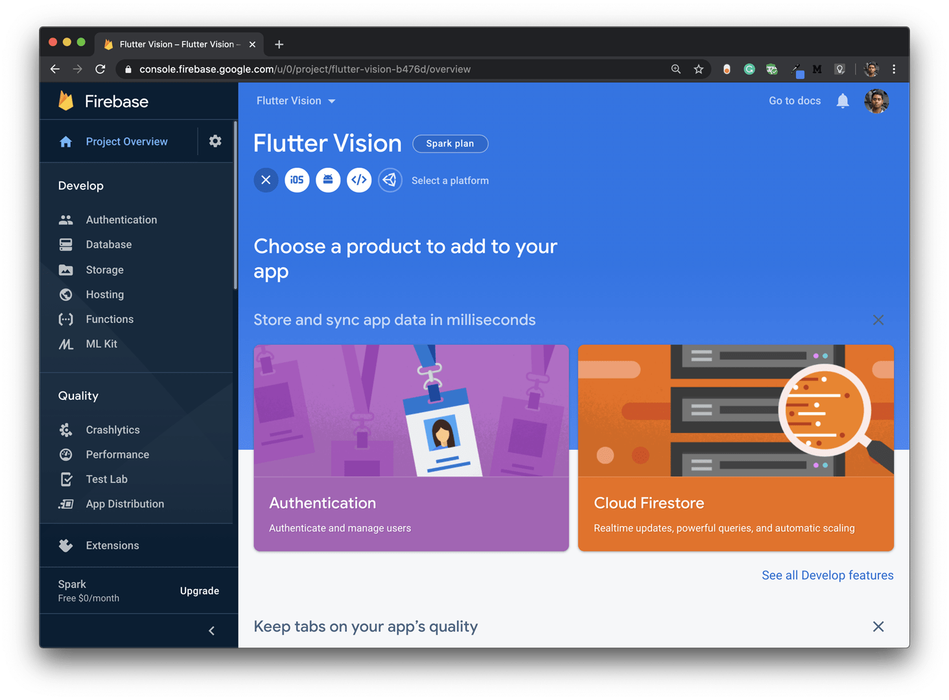View Firebase notifications bell

coord(842,101)
